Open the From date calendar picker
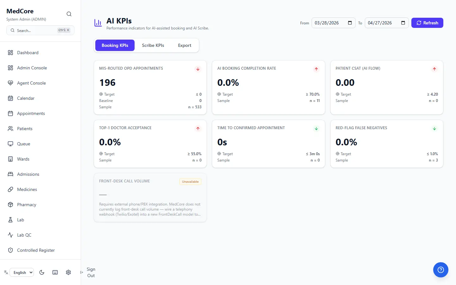 (350, 23)
